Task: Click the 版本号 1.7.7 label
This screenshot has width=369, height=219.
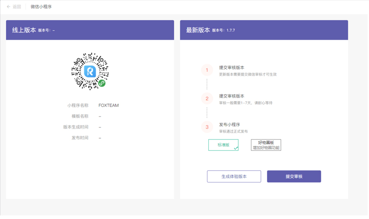Action: pos(223,30)
